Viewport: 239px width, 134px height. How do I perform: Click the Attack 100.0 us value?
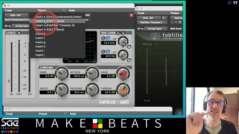click(78, 76)
